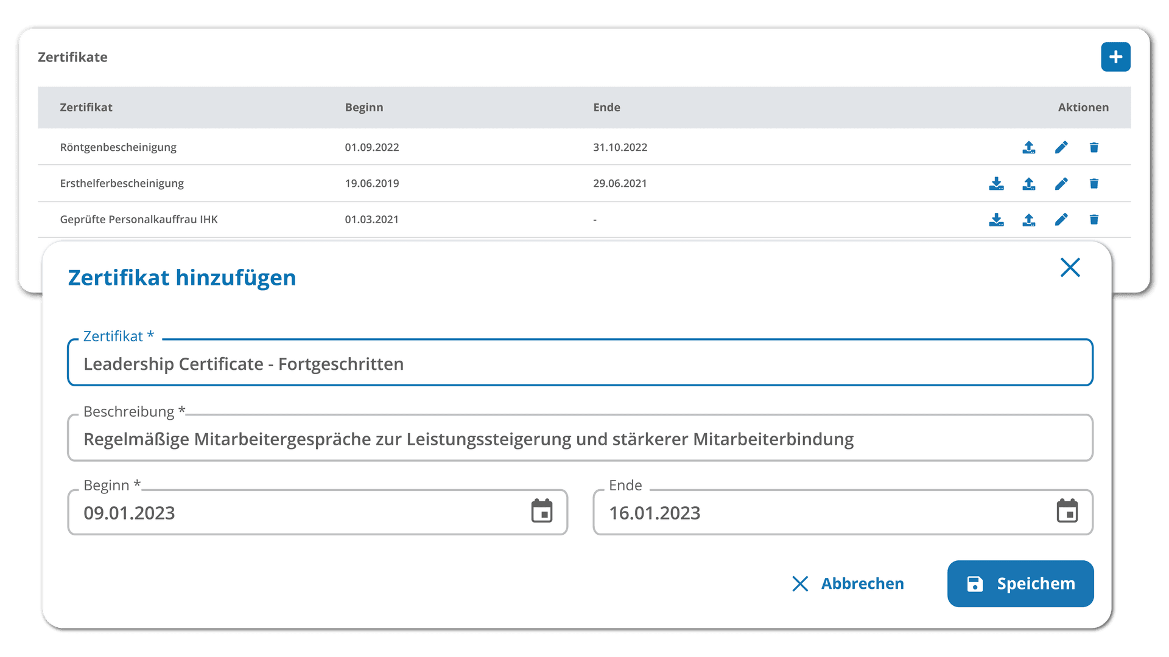
Task: Click into the Beschreibung input field
Action: 580,438
